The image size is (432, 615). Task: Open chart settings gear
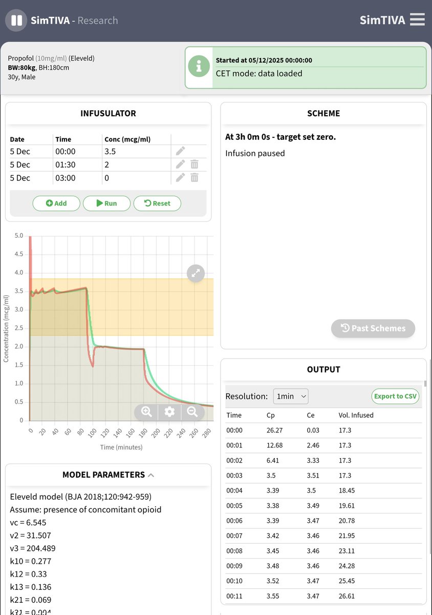coord(169,412)
